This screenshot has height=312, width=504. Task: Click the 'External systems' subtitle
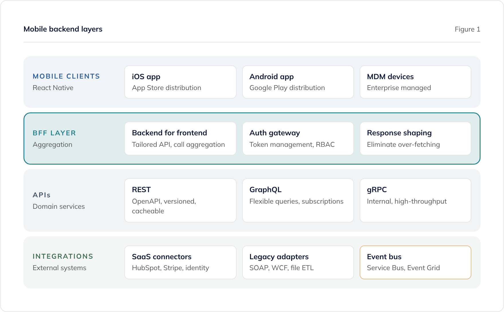click(x=59, y=268)
